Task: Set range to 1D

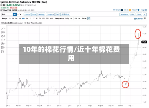Action: tap(10, 18)
